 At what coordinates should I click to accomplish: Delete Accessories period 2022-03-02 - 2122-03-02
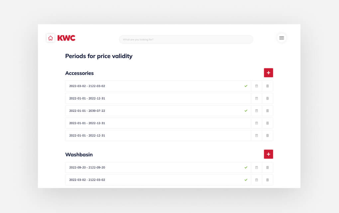tap(268, 86)
